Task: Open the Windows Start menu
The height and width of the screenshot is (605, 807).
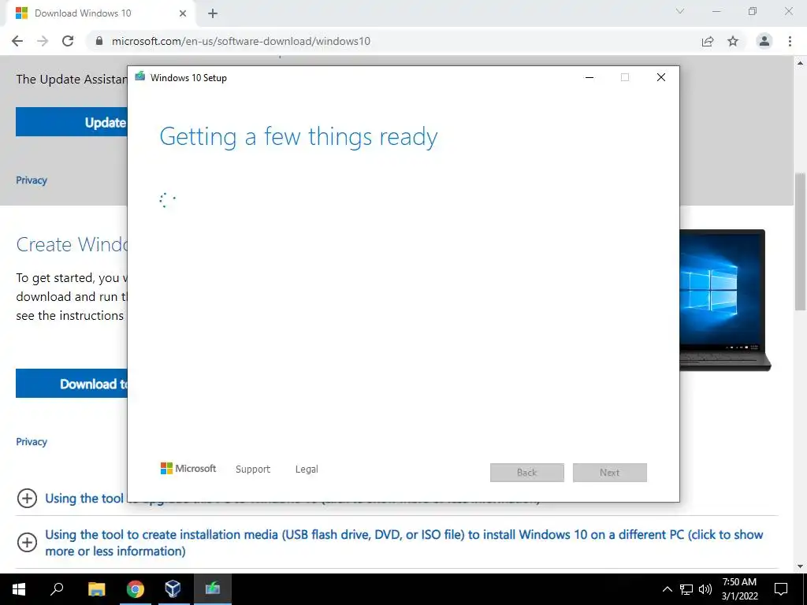Action: [x=19, y=589]
